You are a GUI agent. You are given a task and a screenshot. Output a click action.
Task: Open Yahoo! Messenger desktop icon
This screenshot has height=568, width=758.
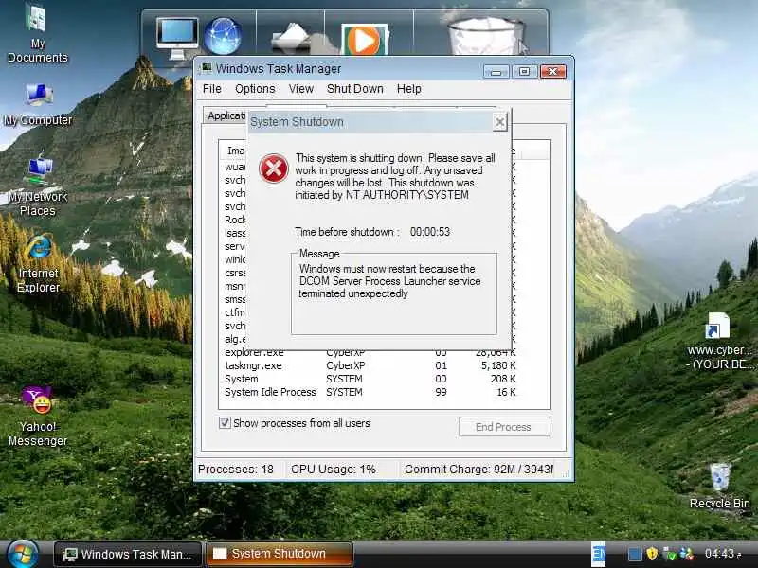[38, 417]
